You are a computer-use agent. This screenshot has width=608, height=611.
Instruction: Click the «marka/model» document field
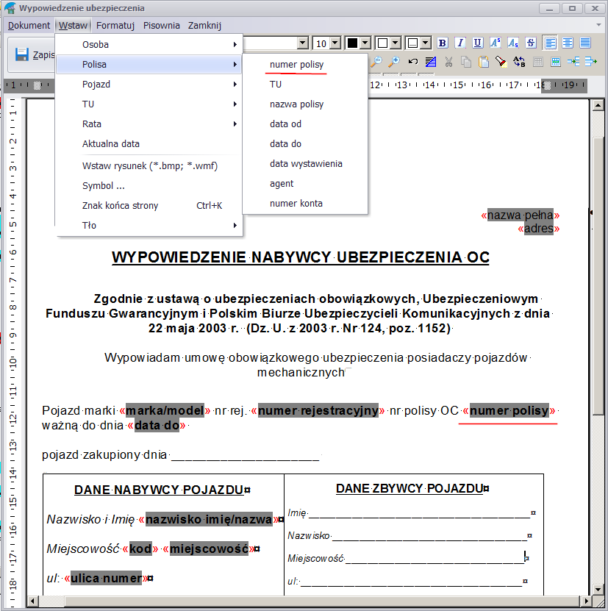point(165,410)
